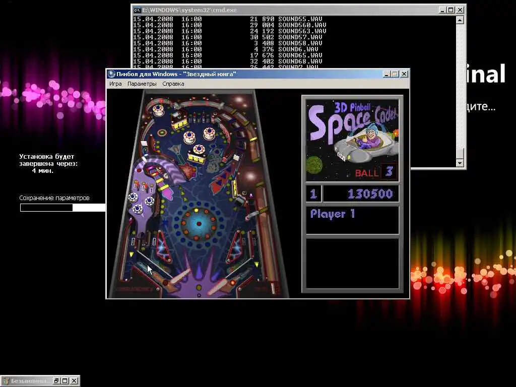The image size is (516, 387).
Task: Click scroll up arrow in cmd window
Action: (x=460, y=20)
